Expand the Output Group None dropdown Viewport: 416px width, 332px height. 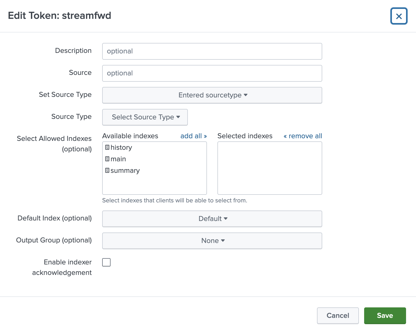(212, 241)
